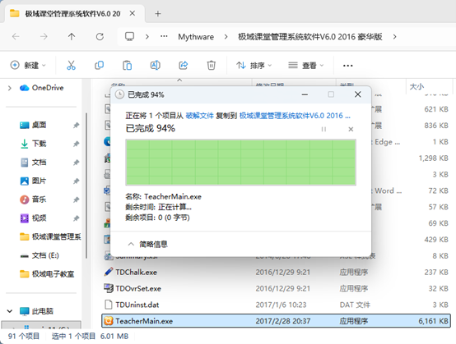Open the 新建 dropdown
The image size is (456, 344).
tap(28, 65)
